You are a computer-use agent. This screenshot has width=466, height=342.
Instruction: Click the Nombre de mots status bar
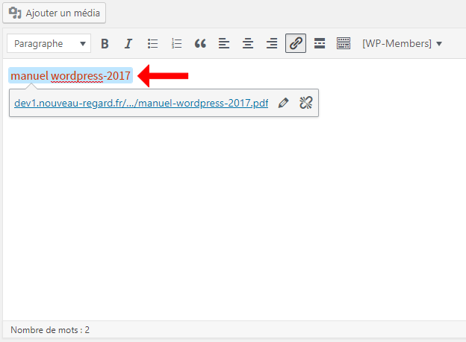50,329
